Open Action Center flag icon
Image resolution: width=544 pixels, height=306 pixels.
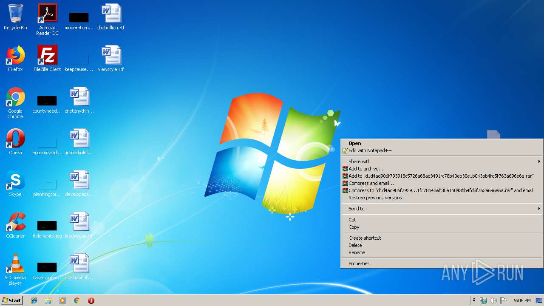pos(504,300)
